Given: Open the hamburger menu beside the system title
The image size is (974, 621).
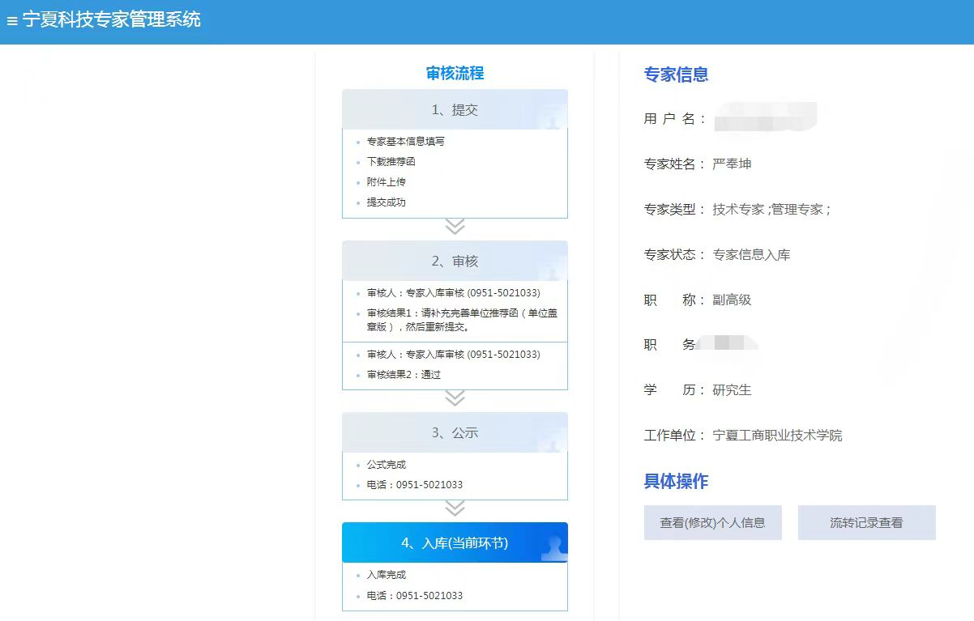Looking at the screenshot, I should (x=11, y=22).
